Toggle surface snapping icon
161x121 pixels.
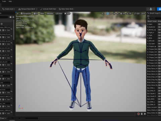(x=118, y=13)
